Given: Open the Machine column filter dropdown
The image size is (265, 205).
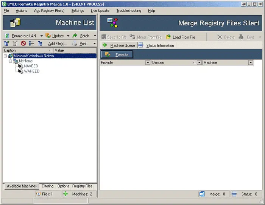Looking at the screenshot, I should pyautogui.click(x=251, y=63).
